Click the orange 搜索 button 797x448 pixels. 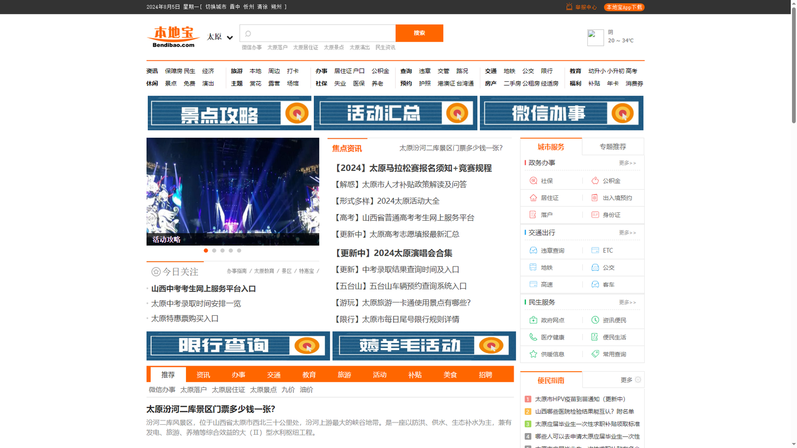point(420,33)
